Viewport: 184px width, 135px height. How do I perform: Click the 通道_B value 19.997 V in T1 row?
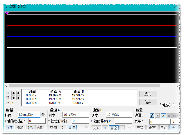[x=78, y=96]
